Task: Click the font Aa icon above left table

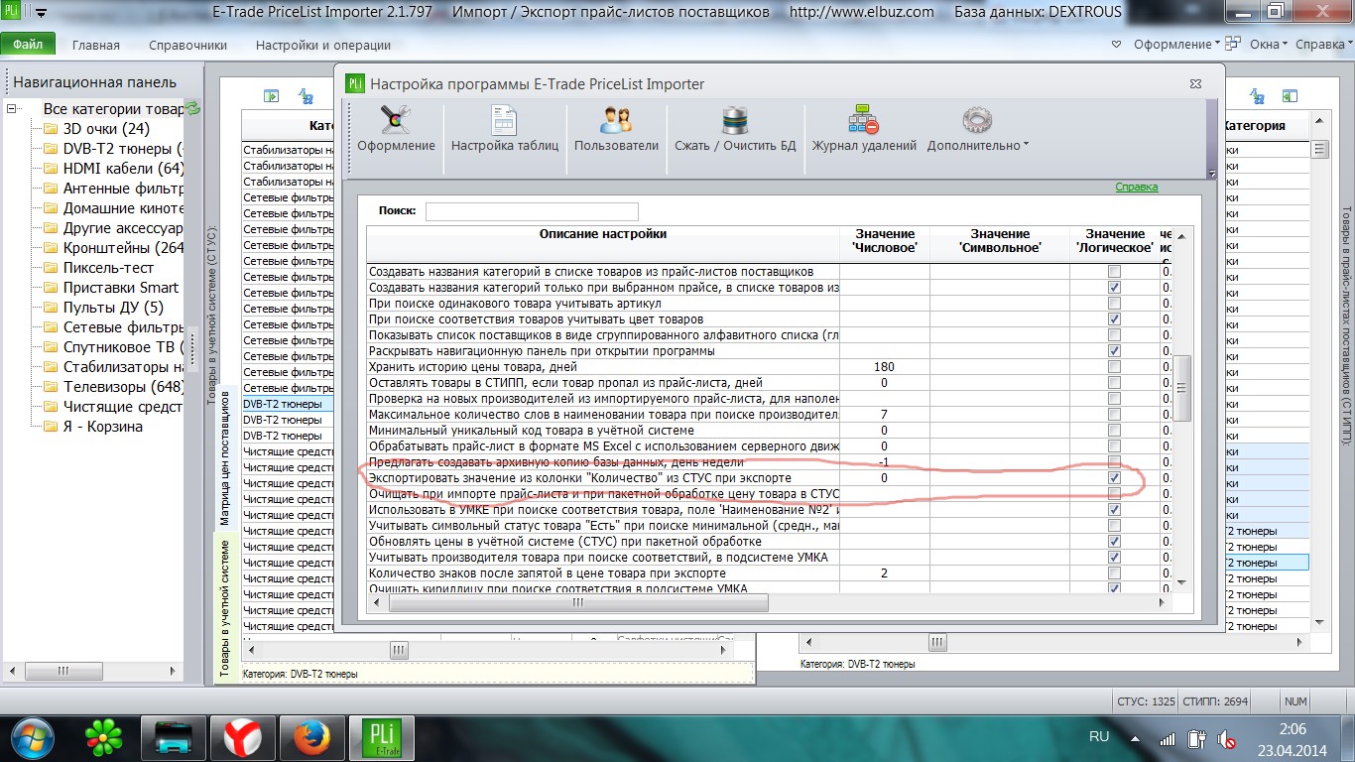Action: [307, 96]
